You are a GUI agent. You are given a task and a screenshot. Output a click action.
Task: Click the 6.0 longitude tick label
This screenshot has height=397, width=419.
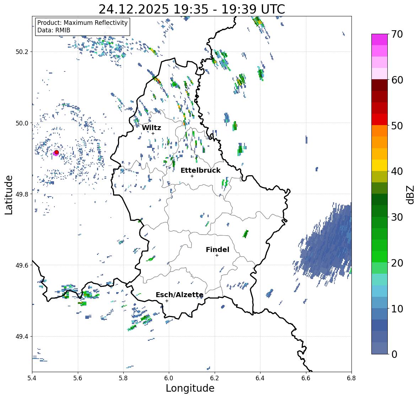tap(169, 378)
